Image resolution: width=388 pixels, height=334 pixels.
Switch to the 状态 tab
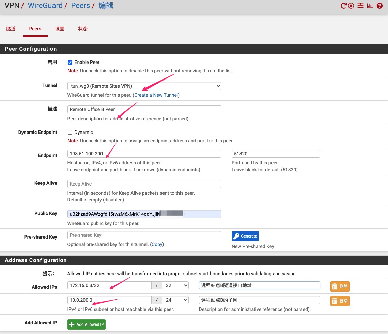click(x=83, y=29)
